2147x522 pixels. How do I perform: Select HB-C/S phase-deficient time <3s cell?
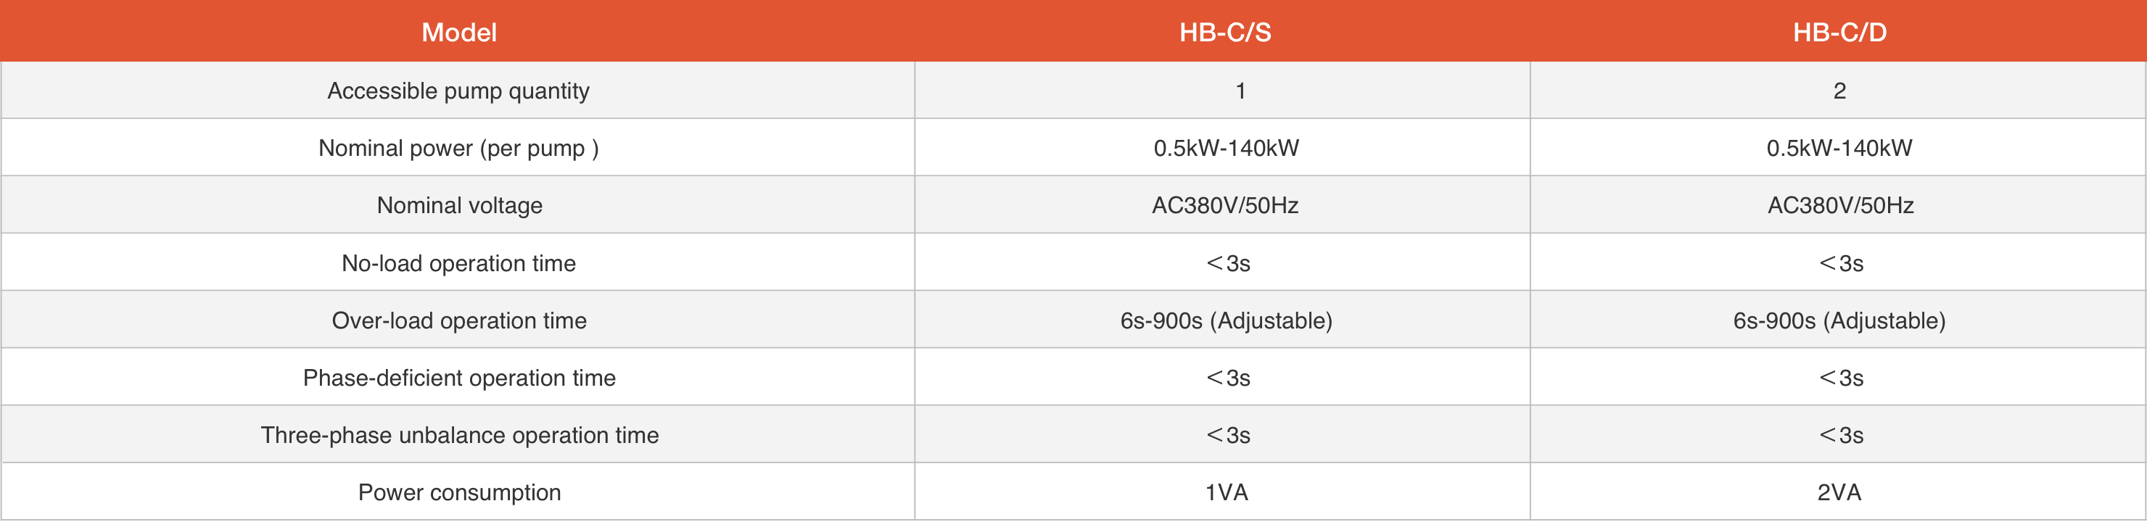(1228, 378)
